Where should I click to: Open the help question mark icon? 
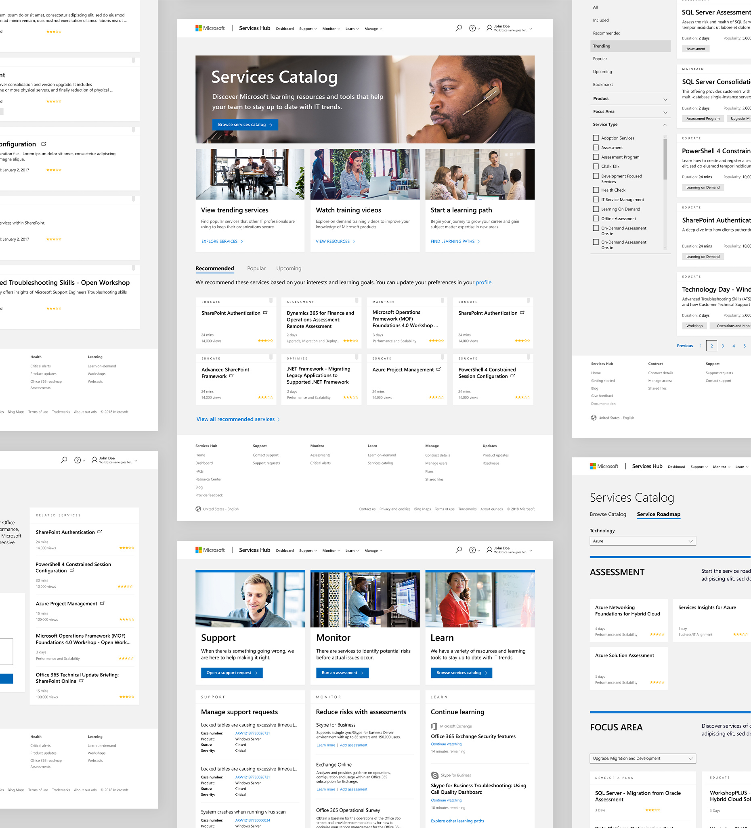[472, 28]
